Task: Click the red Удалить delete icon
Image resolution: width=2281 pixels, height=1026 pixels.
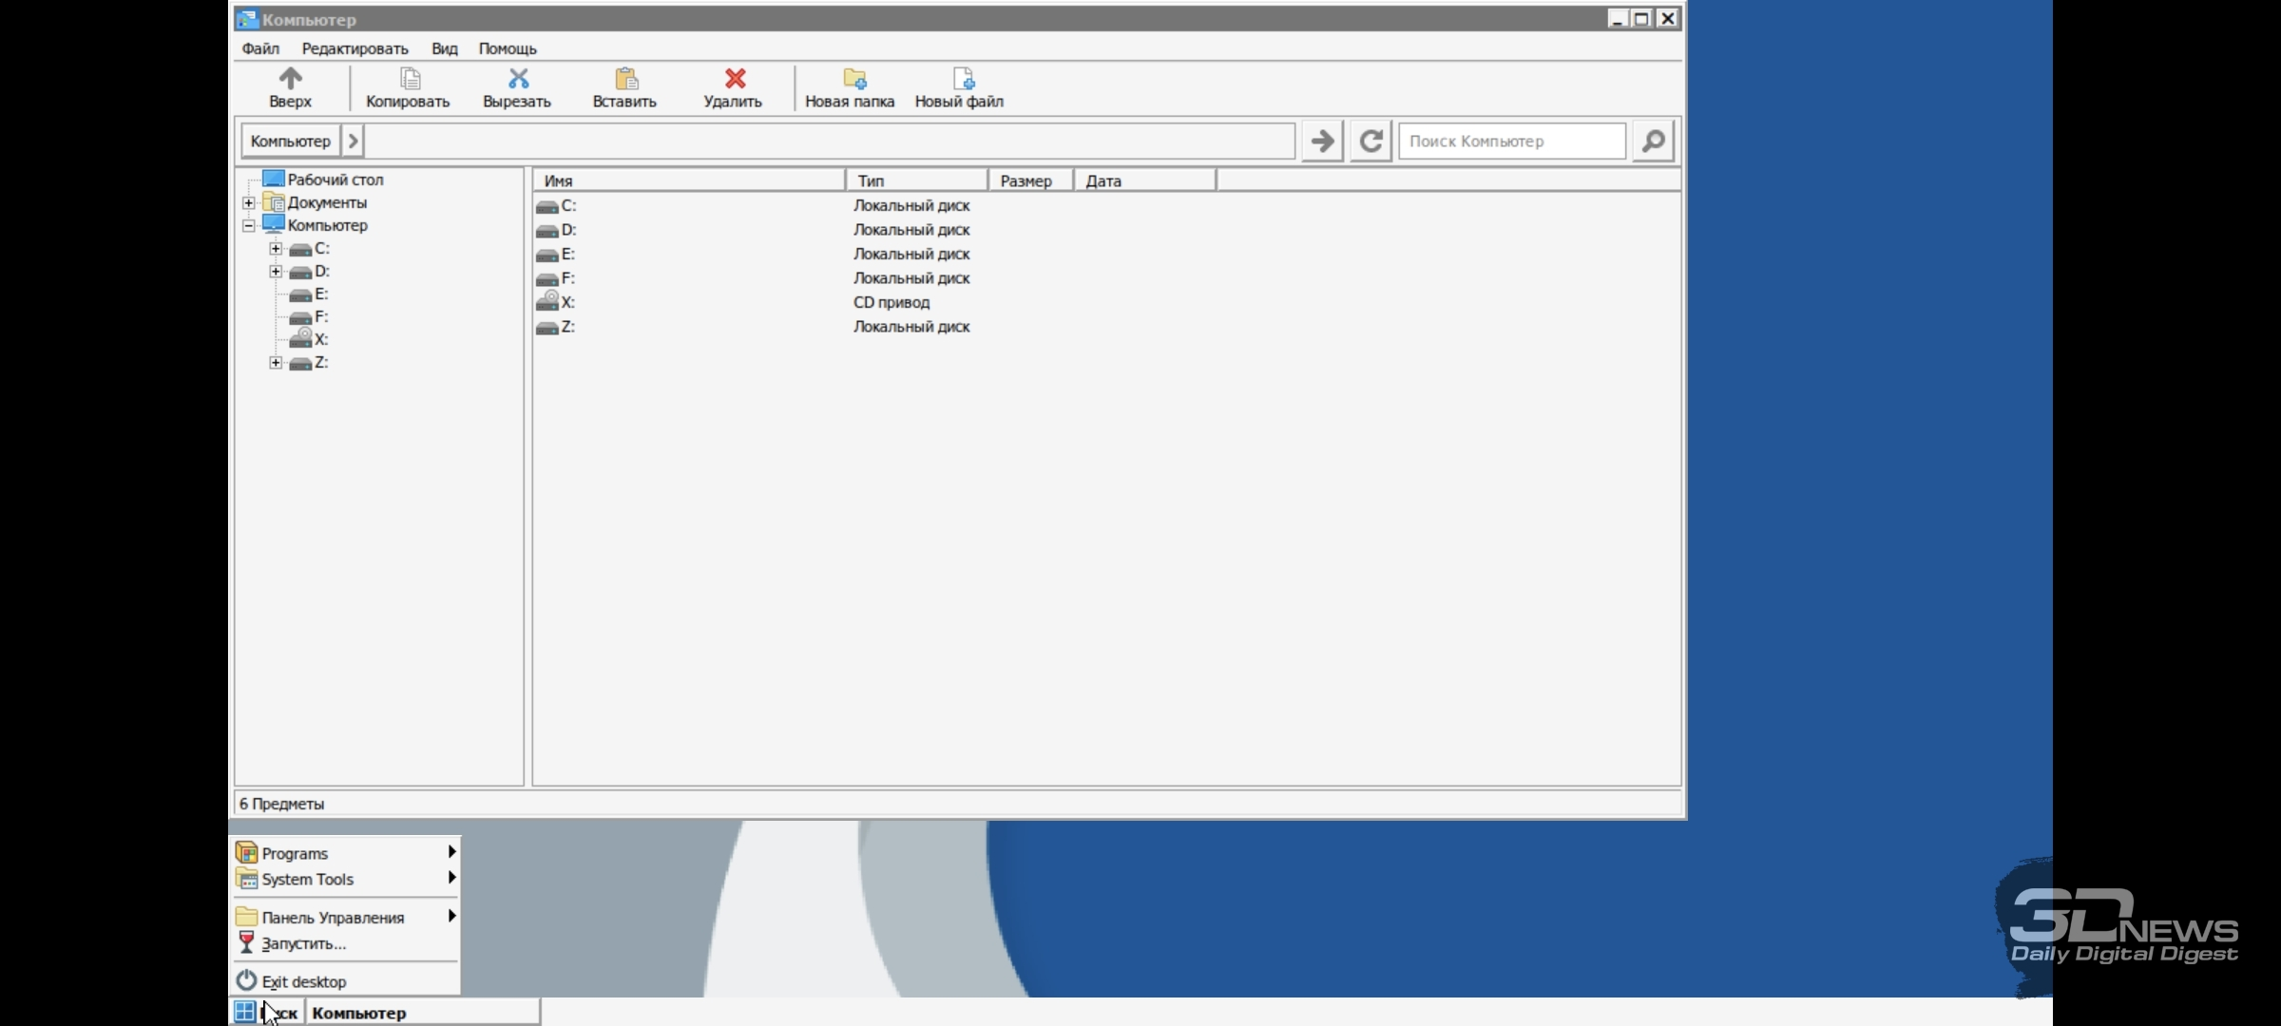Action: 734,78
